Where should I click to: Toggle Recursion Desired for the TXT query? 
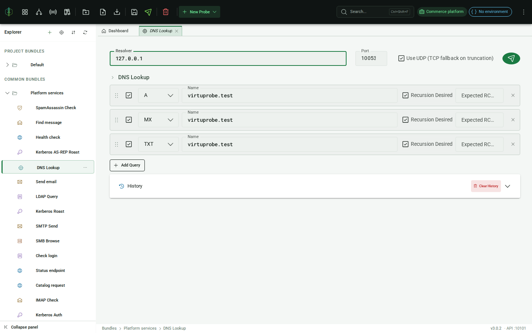pyautogui.click(x=405, y=144)
